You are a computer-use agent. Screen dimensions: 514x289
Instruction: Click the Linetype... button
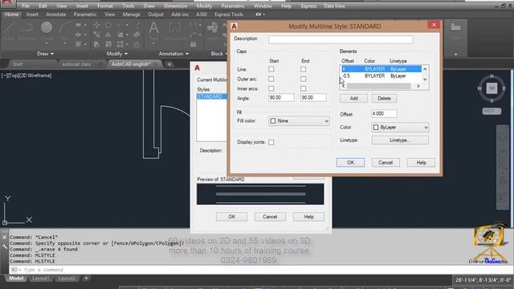pos(400,140)
